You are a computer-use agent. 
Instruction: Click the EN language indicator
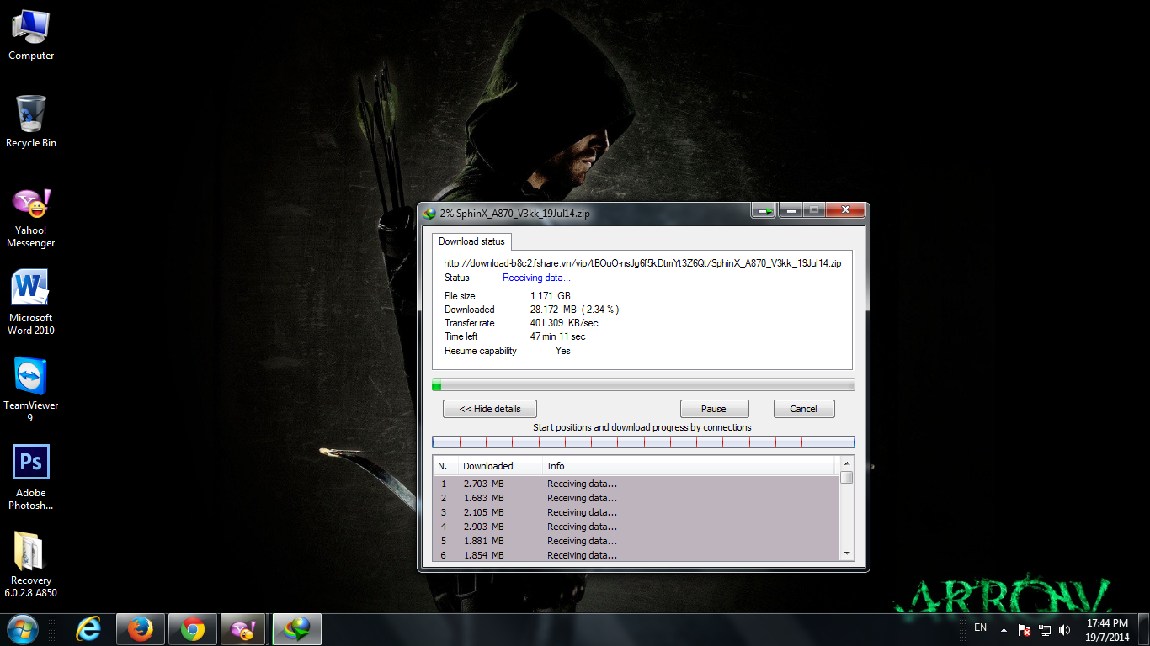click(980, 627)
